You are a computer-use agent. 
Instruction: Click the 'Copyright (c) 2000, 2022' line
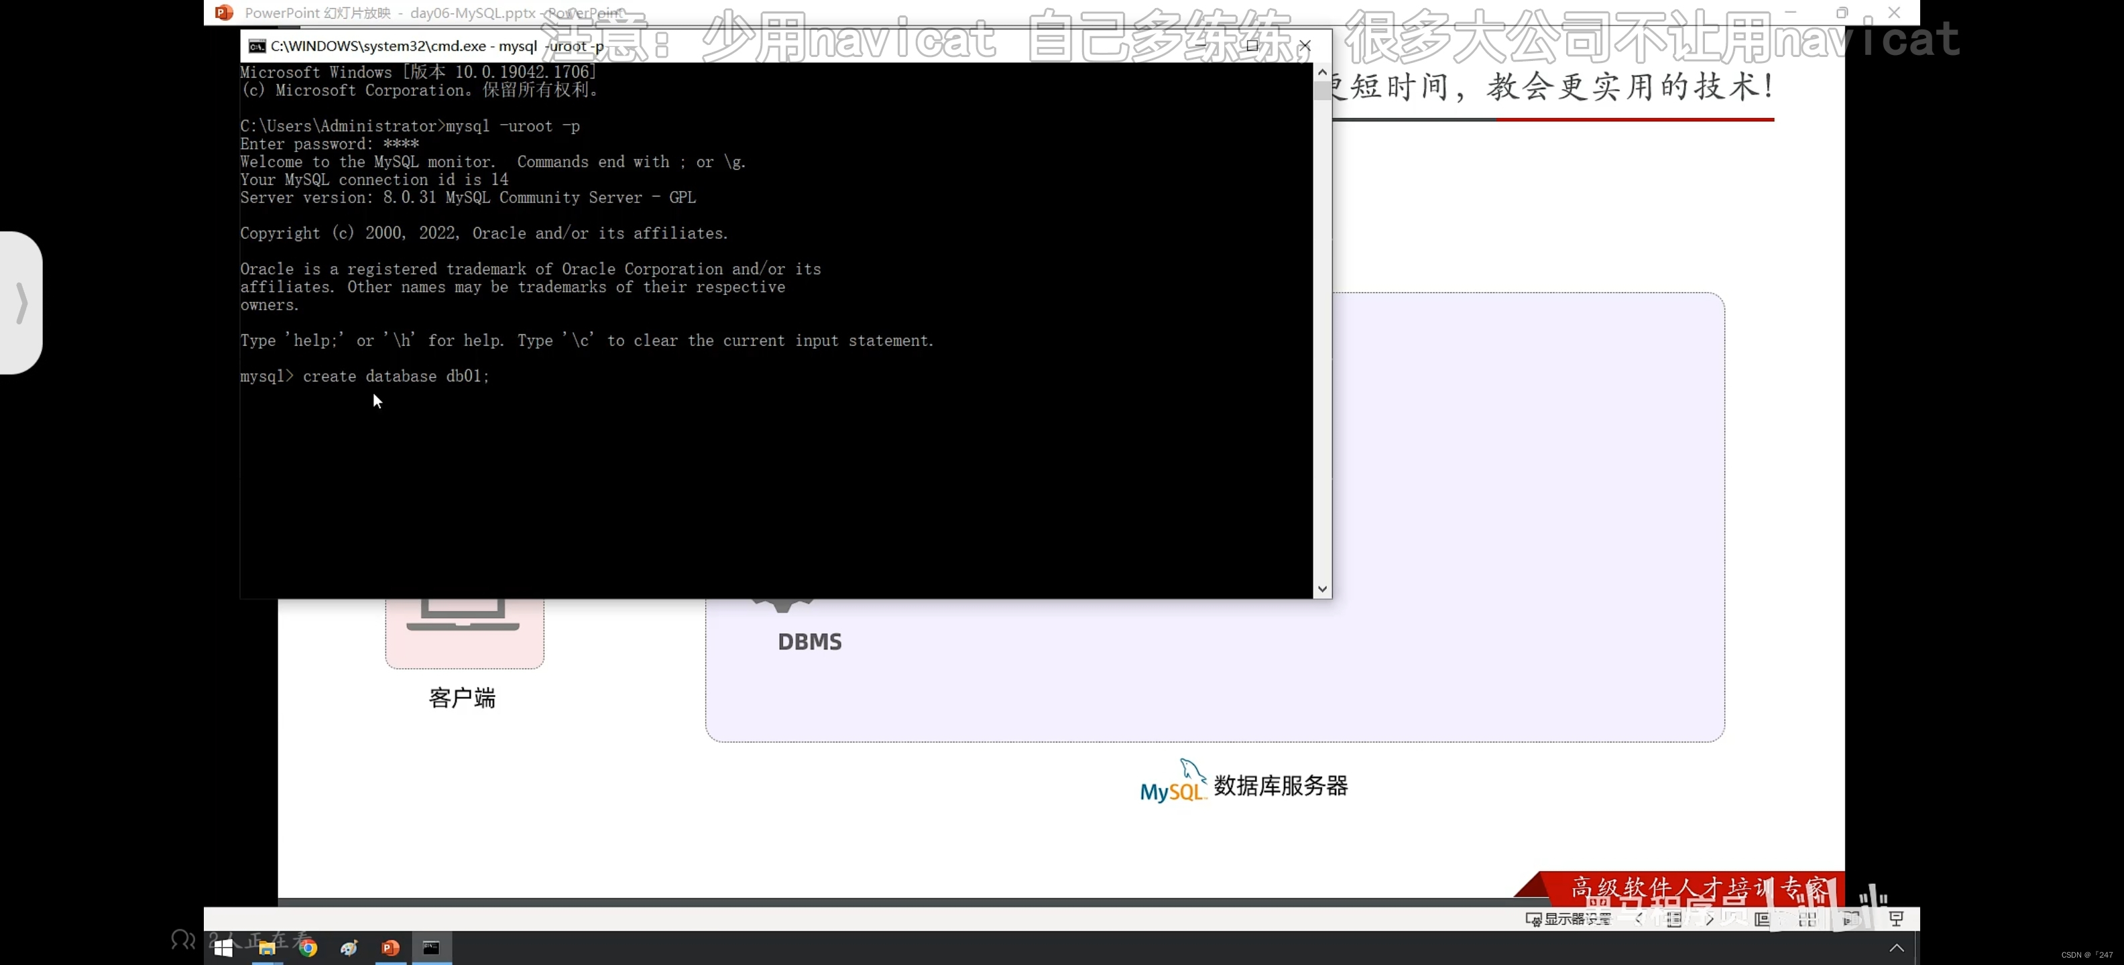pos(484,233)
